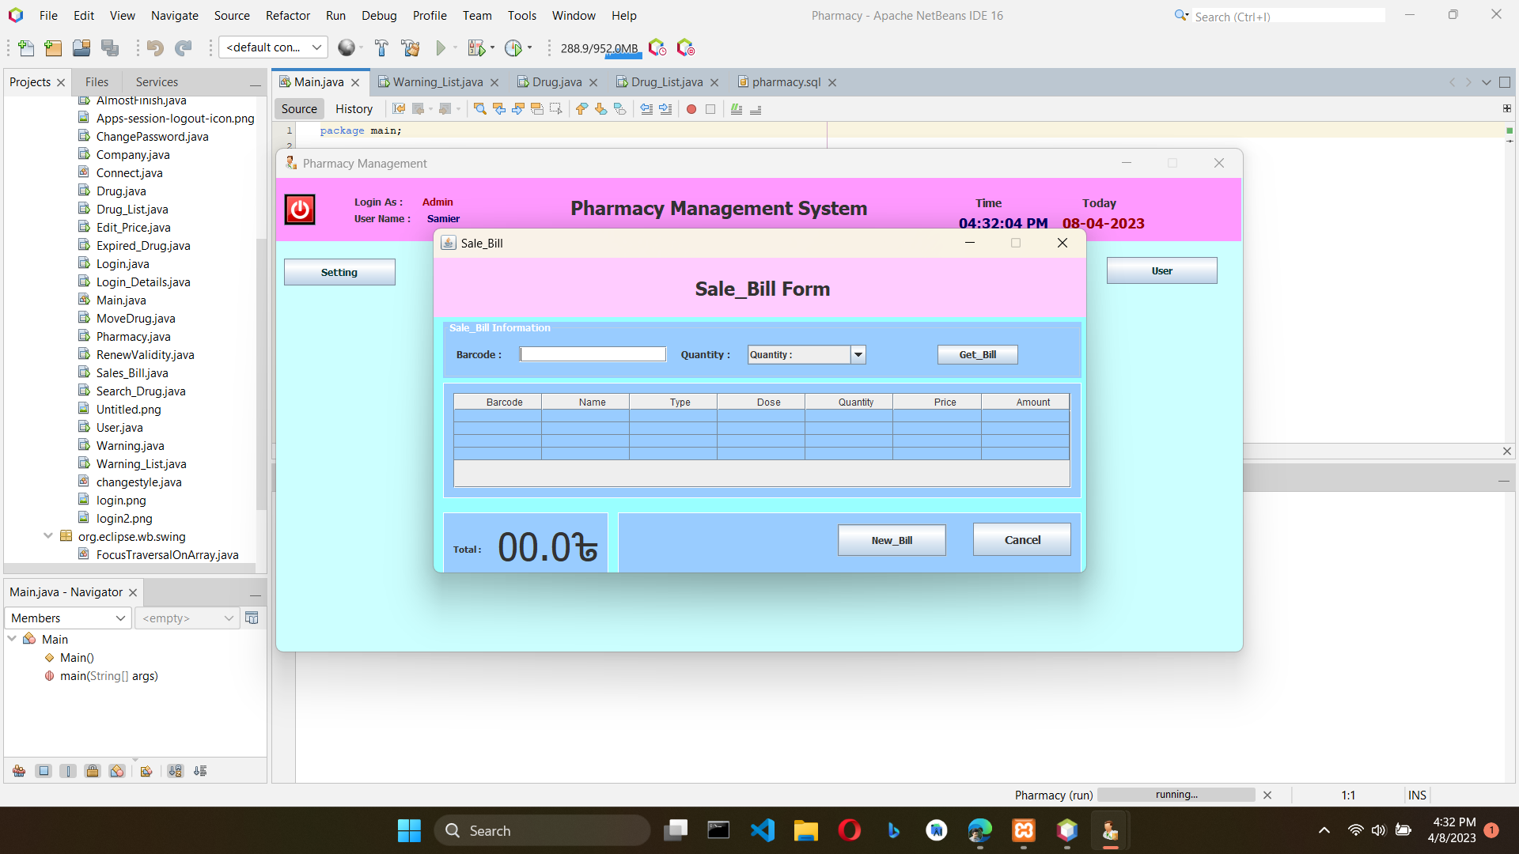Expand the Main node in Navigator
The image size is (1519, 854).
tap(12, 639)
